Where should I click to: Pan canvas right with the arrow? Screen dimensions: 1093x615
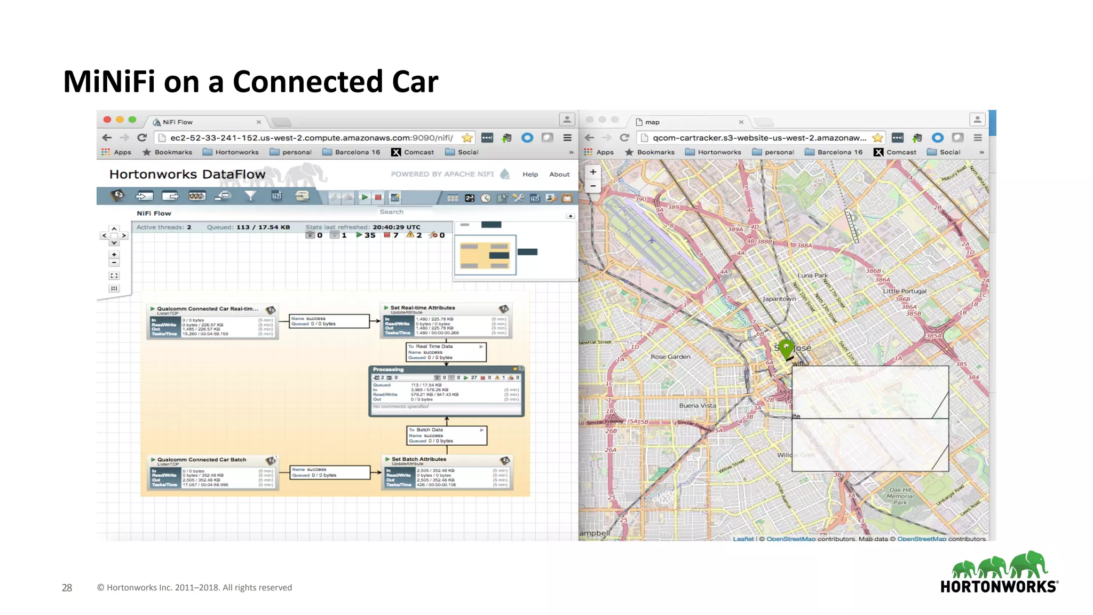point(124,235)
